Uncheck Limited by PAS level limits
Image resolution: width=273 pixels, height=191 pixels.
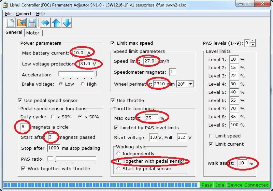pos(116,128)
